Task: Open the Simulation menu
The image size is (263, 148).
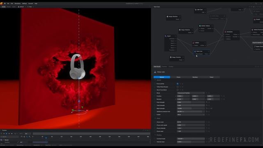Action: coord(17,4)
